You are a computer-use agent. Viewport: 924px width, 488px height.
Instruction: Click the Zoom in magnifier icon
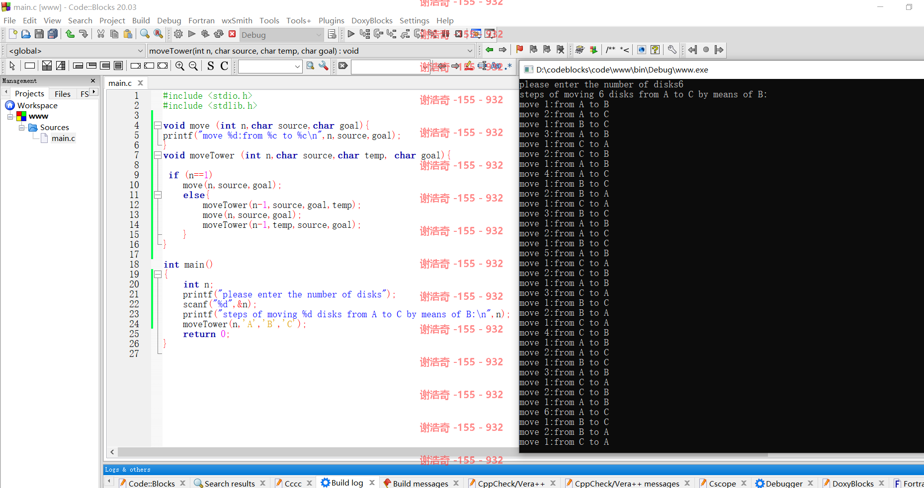coord(180,66)
